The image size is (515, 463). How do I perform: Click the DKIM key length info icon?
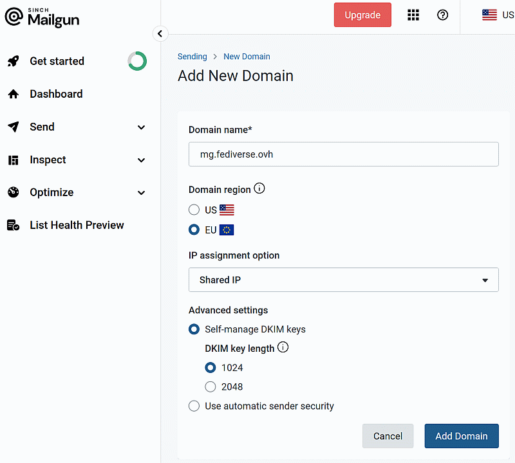[283, 348]
